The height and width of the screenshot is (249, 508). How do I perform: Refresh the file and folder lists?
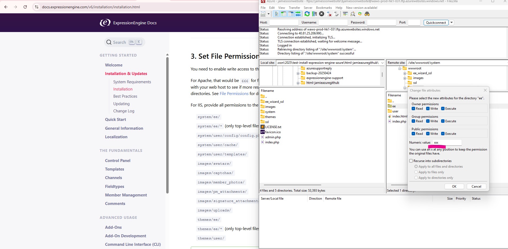click(307, 14)
